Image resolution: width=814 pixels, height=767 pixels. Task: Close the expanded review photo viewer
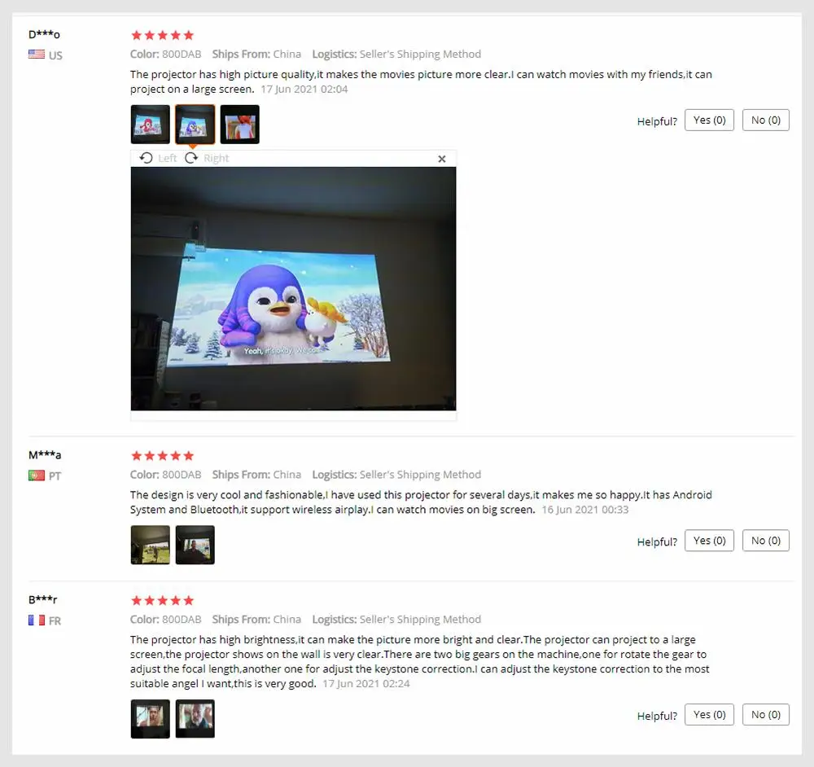coord(442,159)
